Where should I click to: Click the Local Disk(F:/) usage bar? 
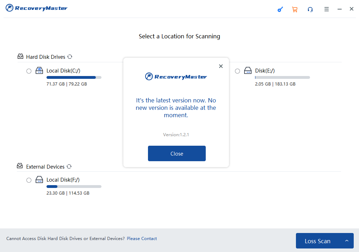point(74,187)
